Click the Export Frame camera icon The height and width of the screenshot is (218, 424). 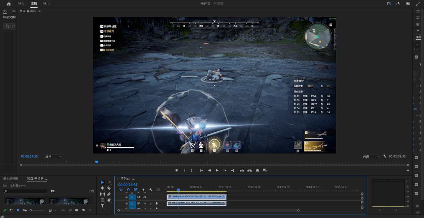257,170
